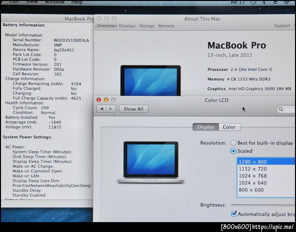Image resolution: width=296 pixels, height=232 pixels.
Task: Click Wake on Clamshell Open row
Action: (38, 171)
